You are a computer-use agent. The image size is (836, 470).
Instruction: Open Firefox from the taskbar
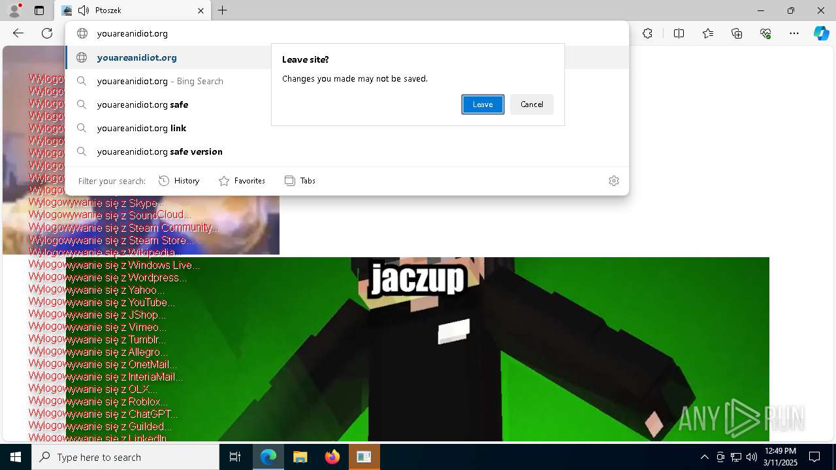tap(332, 457)
